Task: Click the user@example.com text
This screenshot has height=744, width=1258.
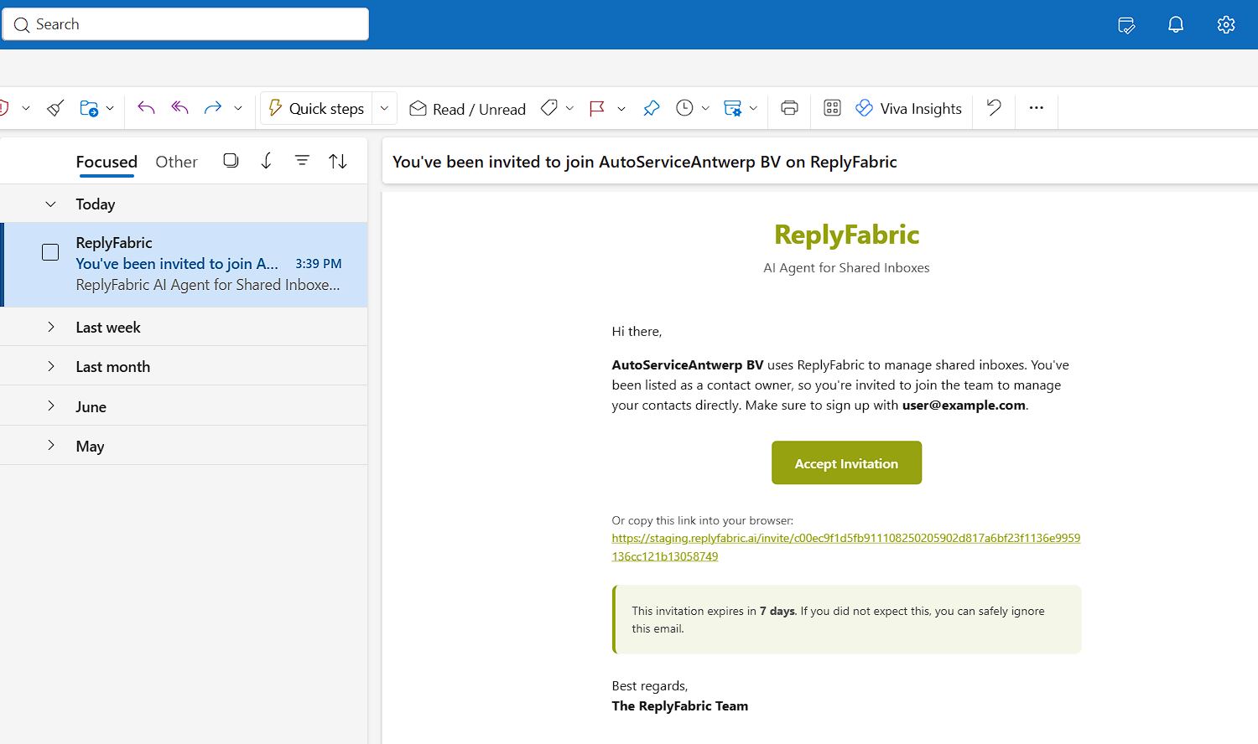Action: (964, 406)
